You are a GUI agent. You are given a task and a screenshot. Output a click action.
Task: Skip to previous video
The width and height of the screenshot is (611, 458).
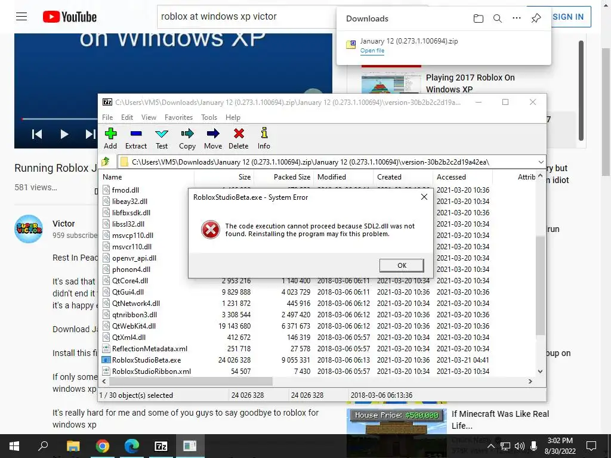(37, 134)
